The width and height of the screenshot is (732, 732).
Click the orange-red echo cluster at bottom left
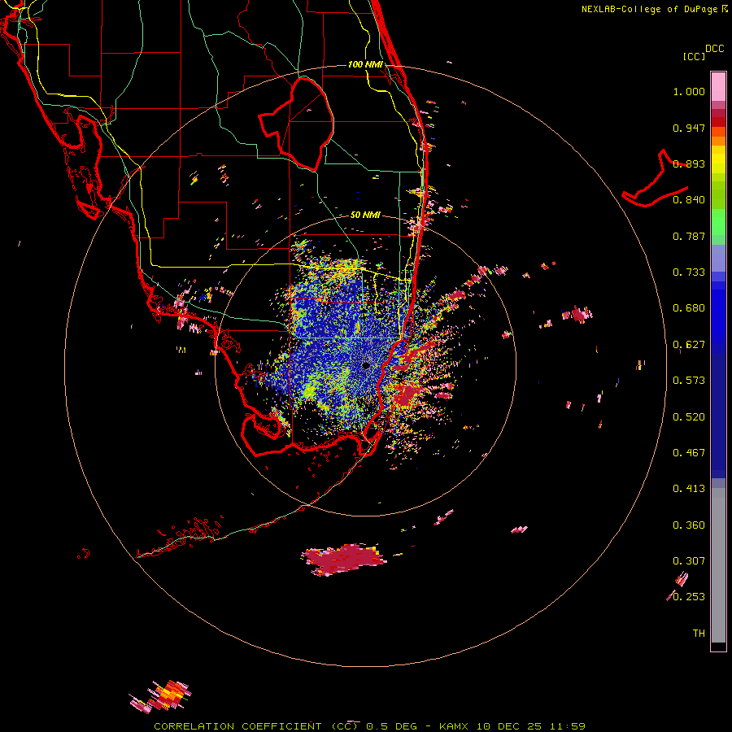coord(161,696)
